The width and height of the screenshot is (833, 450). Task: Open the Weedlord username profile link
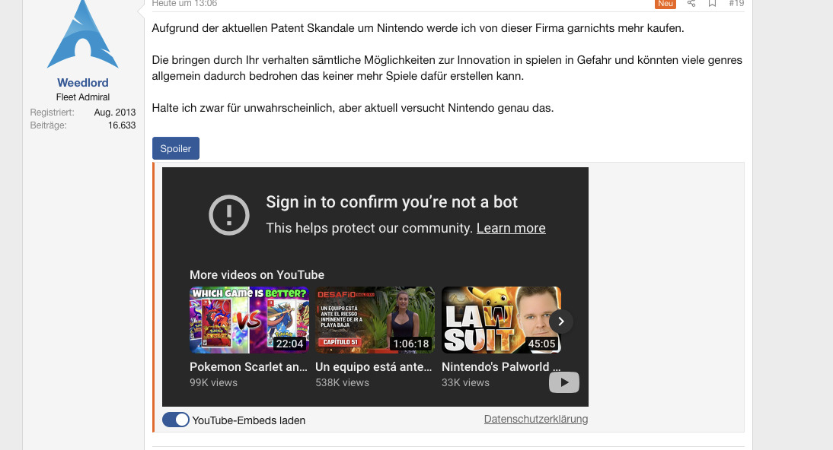[83, 83]
